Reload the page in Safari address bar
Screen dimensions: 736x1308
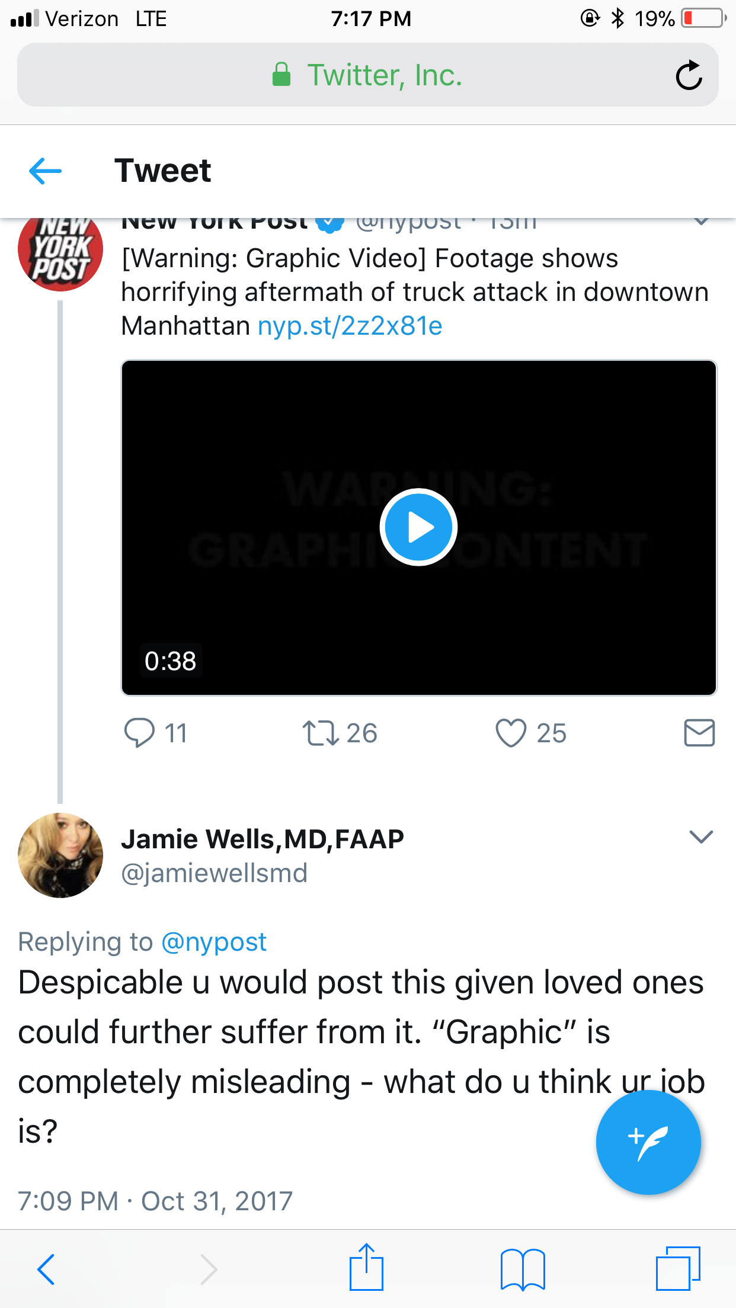(689, 75)
